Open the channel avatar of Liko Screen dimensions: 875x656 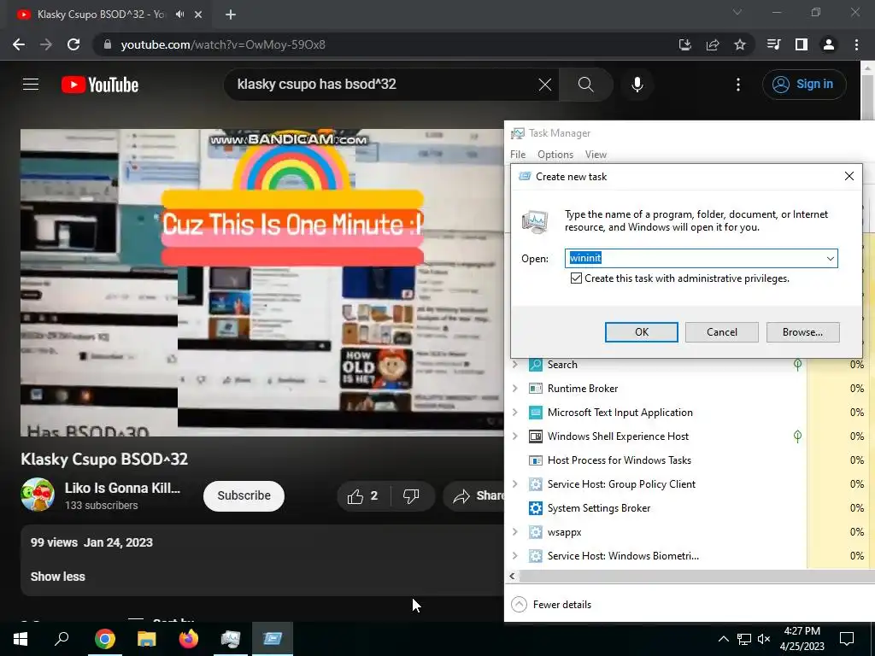click(x=38, y=495)
